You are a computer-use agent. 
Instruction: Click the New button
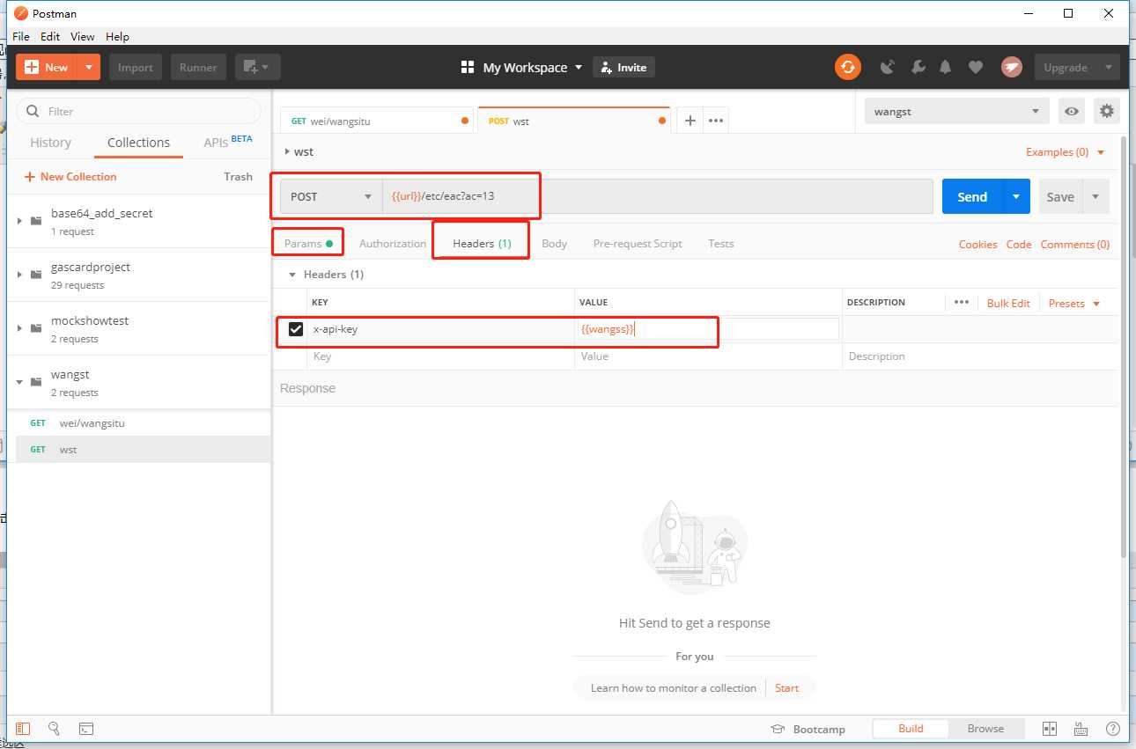[x=47, y=67]
